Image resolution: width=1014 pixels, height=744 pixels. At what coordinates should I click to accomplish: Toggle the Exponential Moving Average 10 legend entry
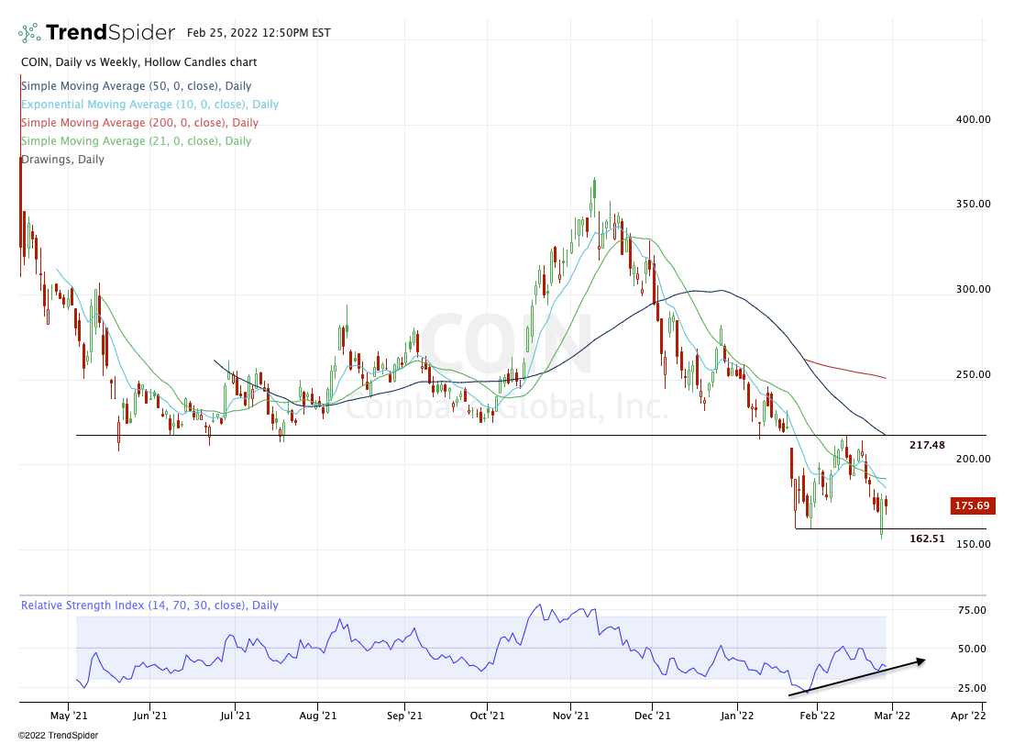point(149,105)
